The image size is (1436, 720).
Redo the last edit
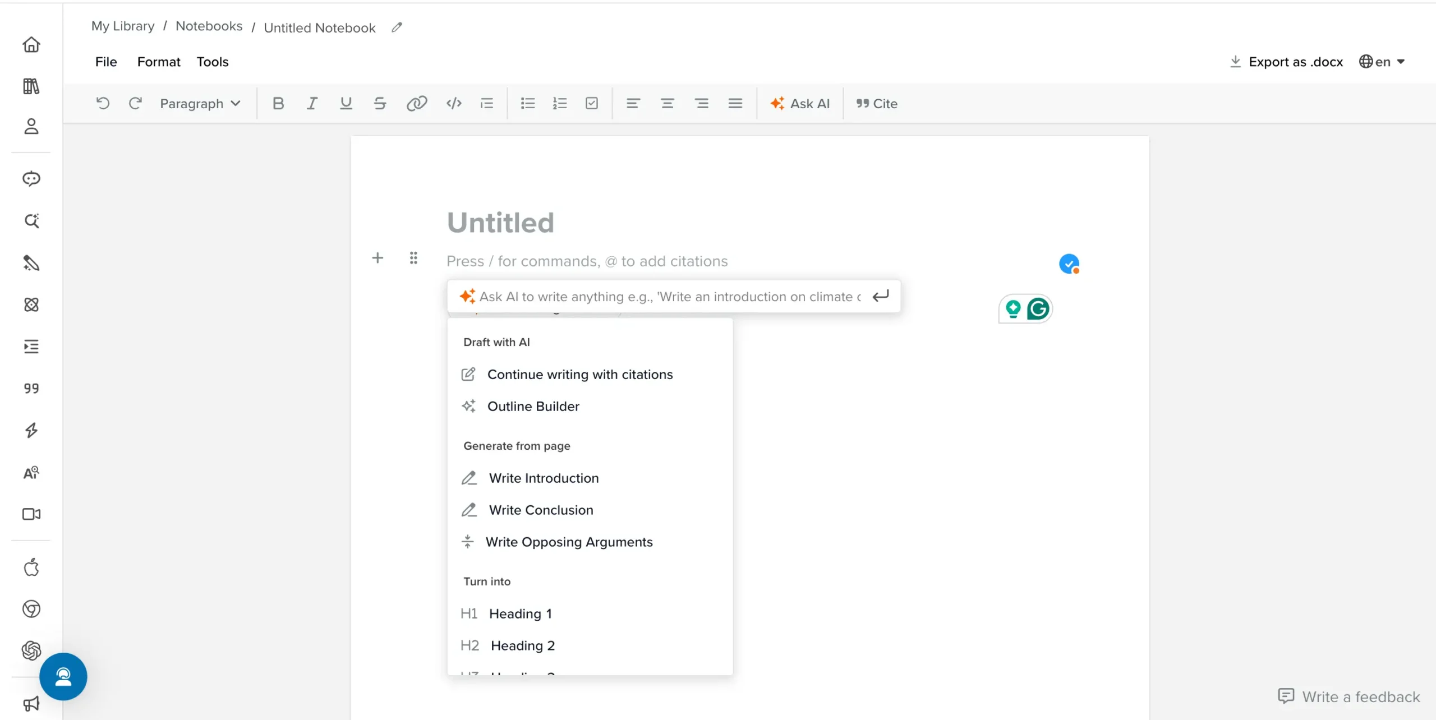point(135,103)
